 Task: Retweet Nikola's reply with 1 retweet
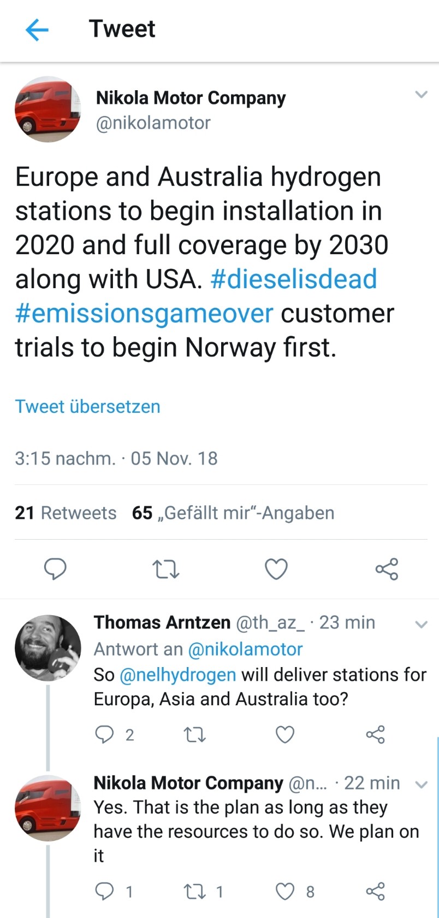[x=195, y=892]
